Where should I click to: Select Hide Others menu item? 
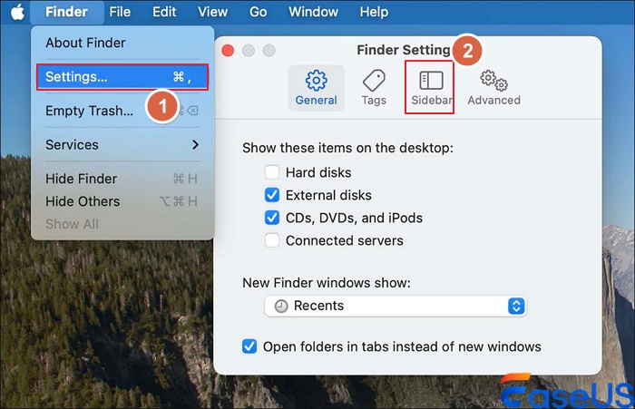point(122,201)
